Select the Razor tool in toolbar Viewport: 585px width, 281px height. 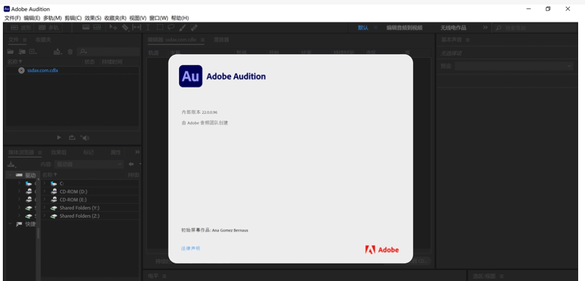[x=125, y=27]
